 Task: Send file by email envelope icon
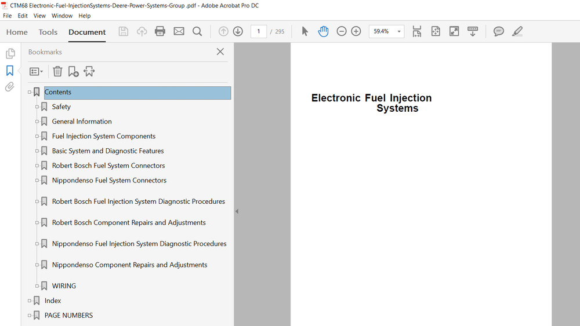[x=179, y=31]
